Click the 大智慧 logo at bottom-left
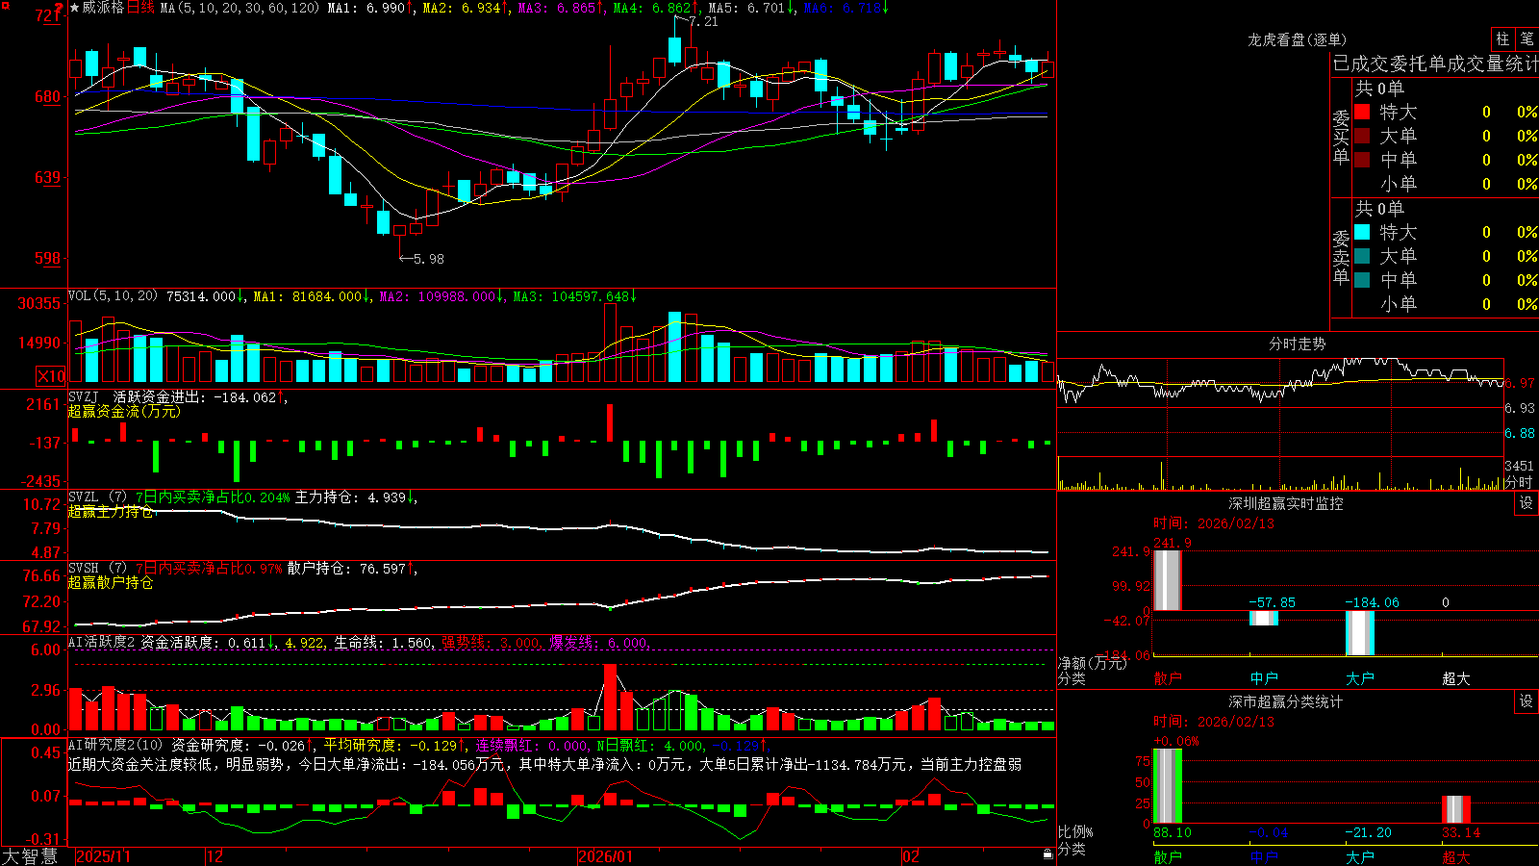Image resolution: width=1539 pixels, height=866 pixels. pyautogui.click(x=29, y=856)
